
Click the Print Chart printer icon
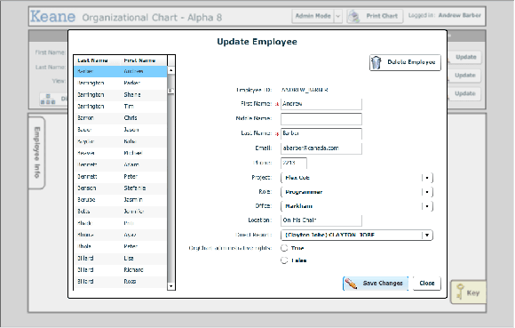[x=375, y=16]
